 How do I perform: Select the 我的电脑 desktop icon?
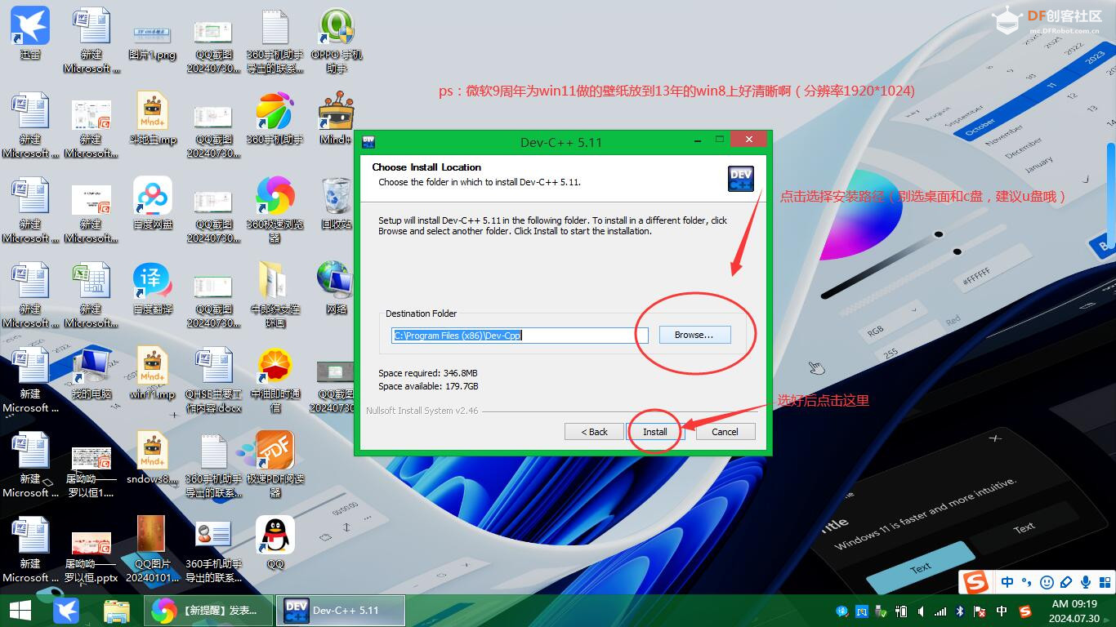click(91, 373)
